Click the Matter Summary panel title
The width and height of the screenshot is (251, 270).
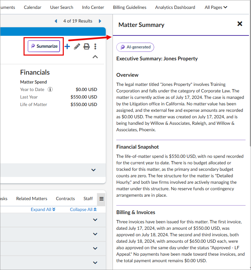click(x=142, y=25)
